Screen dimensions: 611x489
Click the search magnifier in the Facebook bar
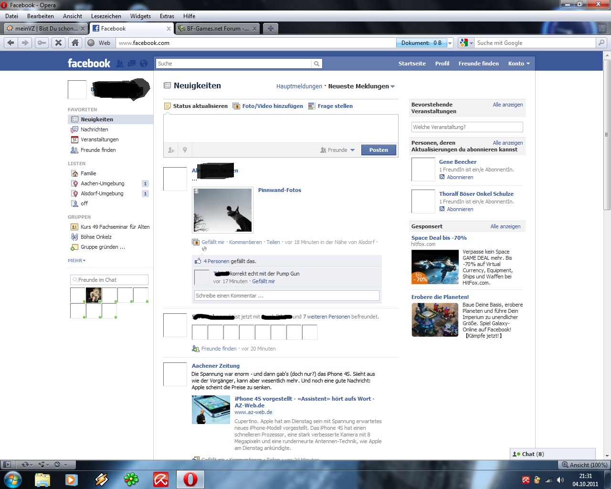click(316, 64)
